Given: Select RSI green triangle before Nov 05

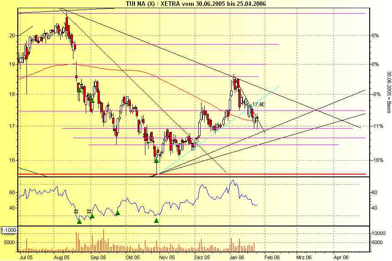Looking at the screenshot, I should click(x=156, y=221).
